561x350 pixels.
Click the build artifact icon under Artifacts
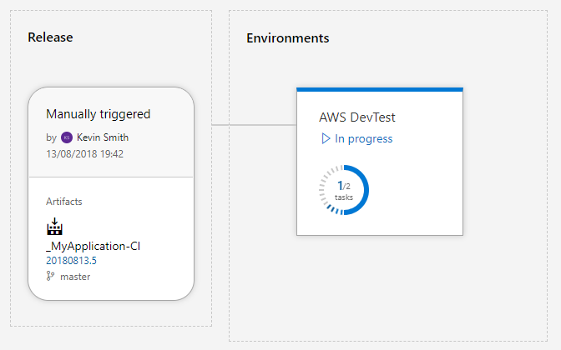(55, 226)
